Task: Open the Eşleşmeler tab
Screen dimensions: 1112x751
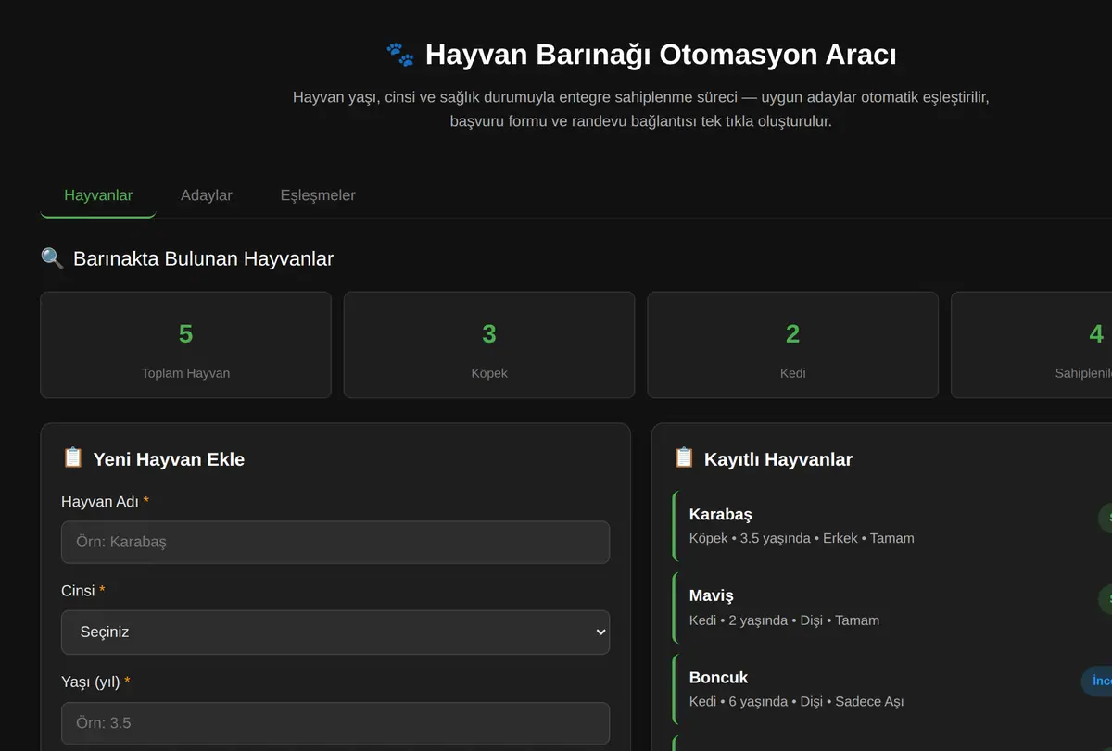Action: tap(318, 195)
